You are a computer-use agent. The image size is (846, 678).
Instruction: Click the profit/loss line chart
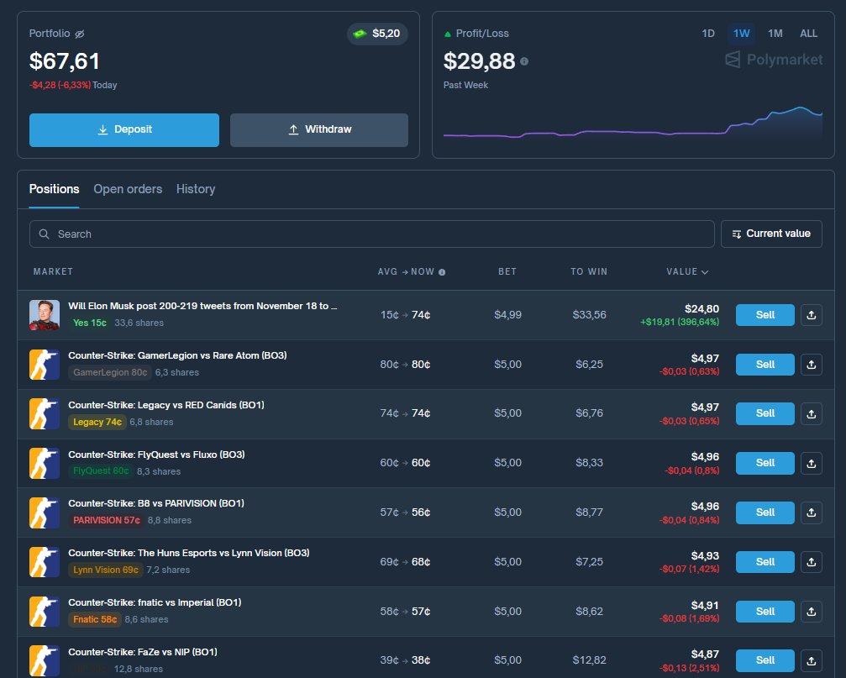pos(633,123)
